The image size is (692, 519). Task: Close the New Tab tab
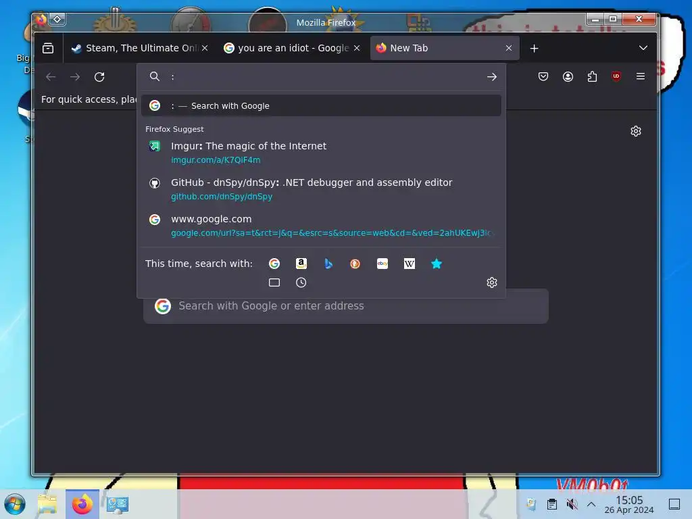509,48
